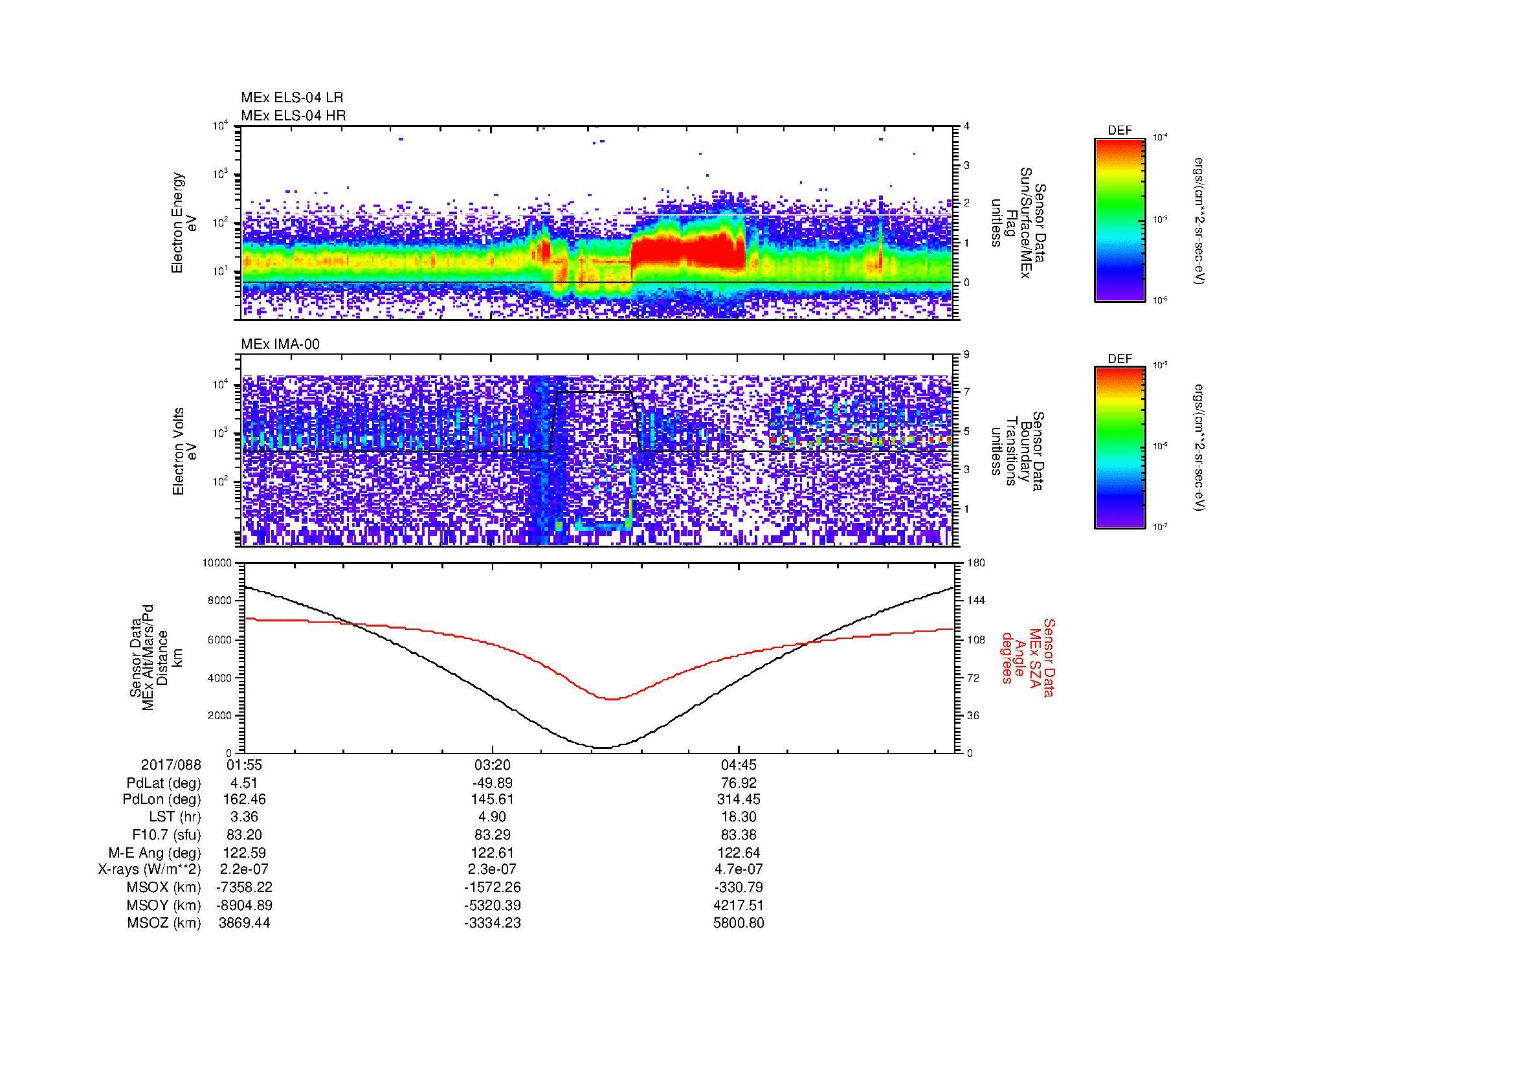Click the MSOZ value '-3334.23'
This screenshot has width=1514, height=1070.
(x=492, y=923)
